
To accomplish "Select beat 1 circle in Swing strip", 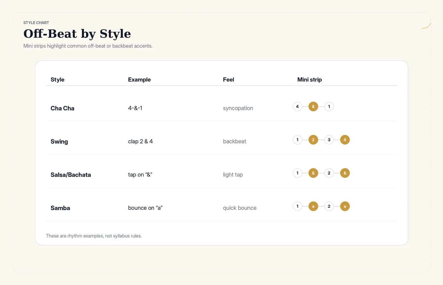I will click(x=297, y=140).
